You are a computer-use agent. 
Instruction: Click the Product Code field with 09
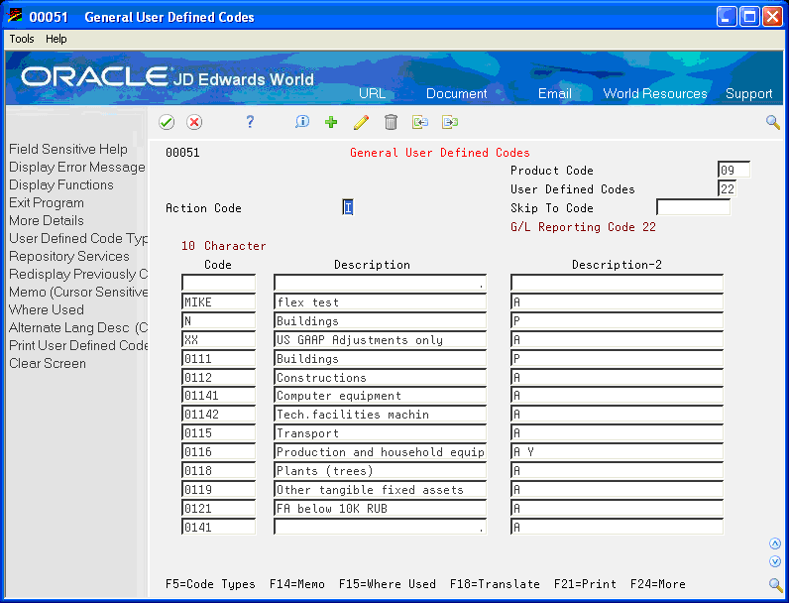click(733, 171)
